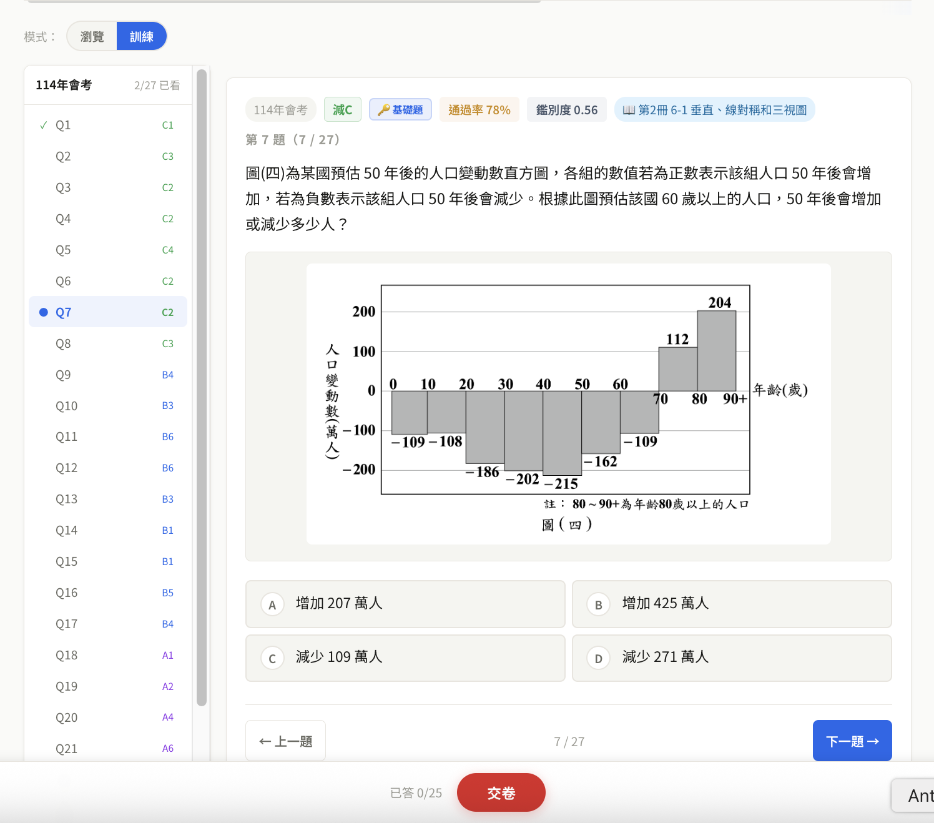The width and height of the screenshot is (934, 823).
Task: Open the 第2冊 6-1 chapter tag with book icon
Action: click(x=714, y=109)
